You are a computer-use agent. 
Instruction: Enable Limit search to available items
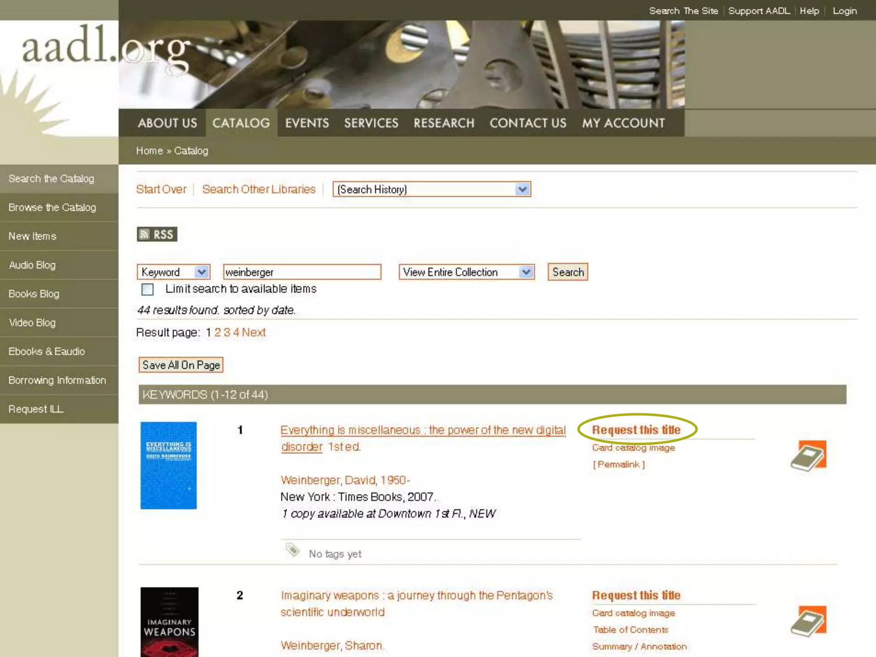pos(148,290)
